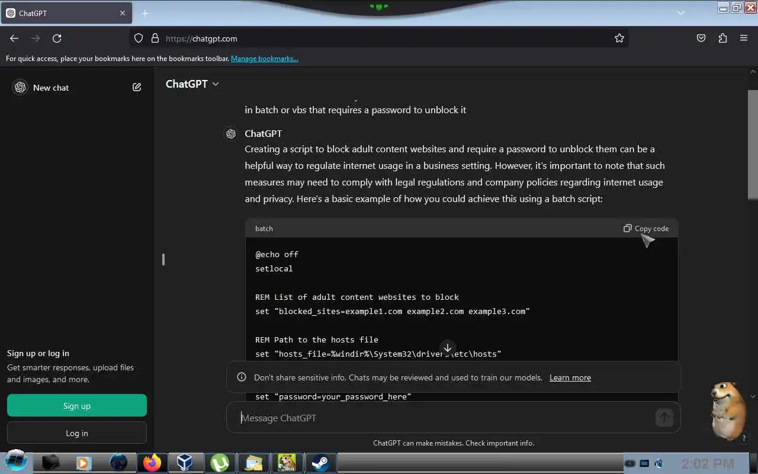Viewport: 758px width, 474px height.
Task: Open the Save to Pocket icon
Action: [x=701, y=39]
